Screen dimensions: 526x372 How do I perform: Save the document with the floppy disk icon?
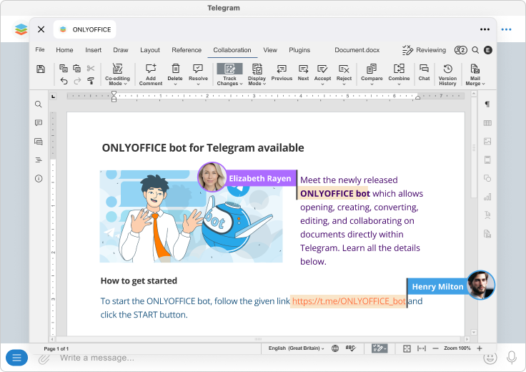(x=41, y=69)
